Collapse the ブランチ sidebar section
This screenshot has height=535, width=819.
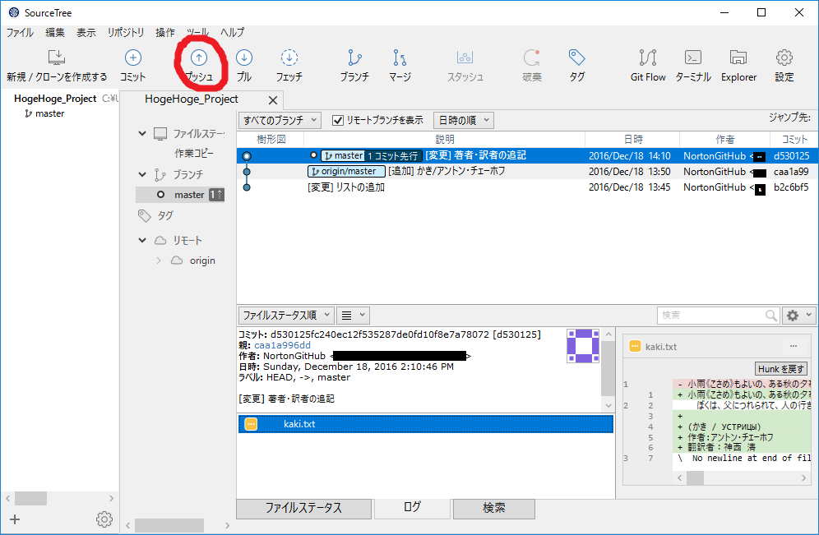[x=142, y=174]
